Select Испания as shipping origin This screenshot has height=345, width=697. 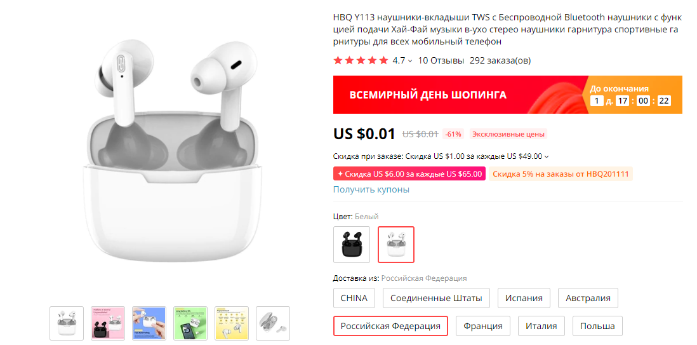(524, 298)
